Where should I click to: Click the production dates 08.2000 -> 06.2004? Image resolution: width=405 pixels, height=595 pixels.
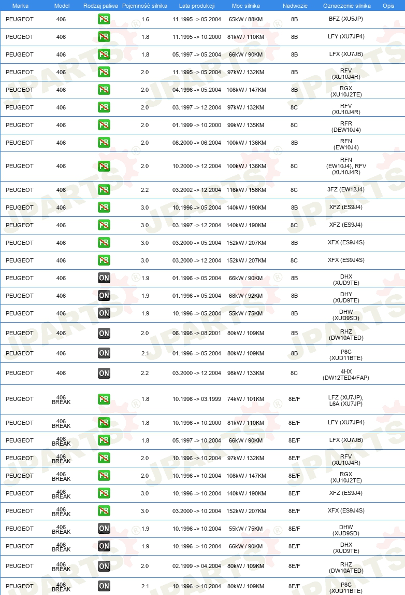point(197,143)
